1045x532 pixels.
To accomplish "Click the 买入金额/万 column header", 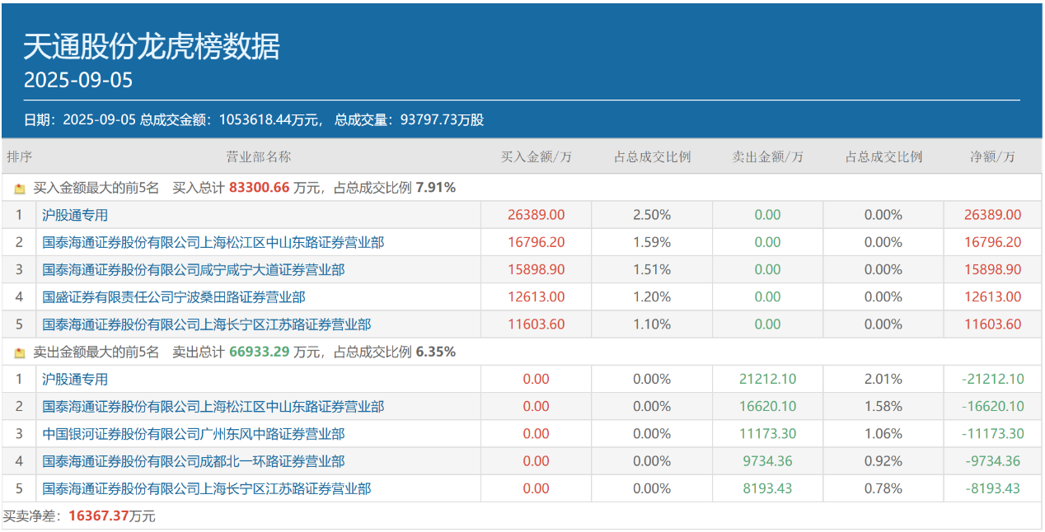I will pyautogui.click(x=535, y=156).
